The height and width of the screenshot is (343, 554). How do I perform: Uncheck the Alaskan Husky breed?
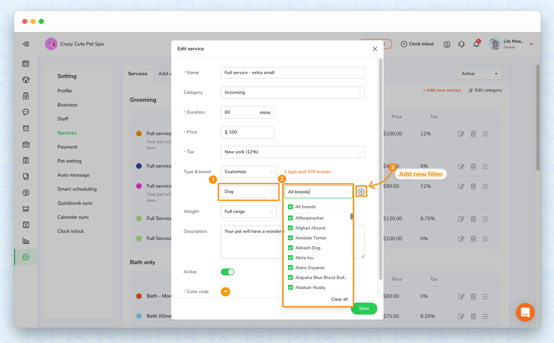[x=290, y=287]
